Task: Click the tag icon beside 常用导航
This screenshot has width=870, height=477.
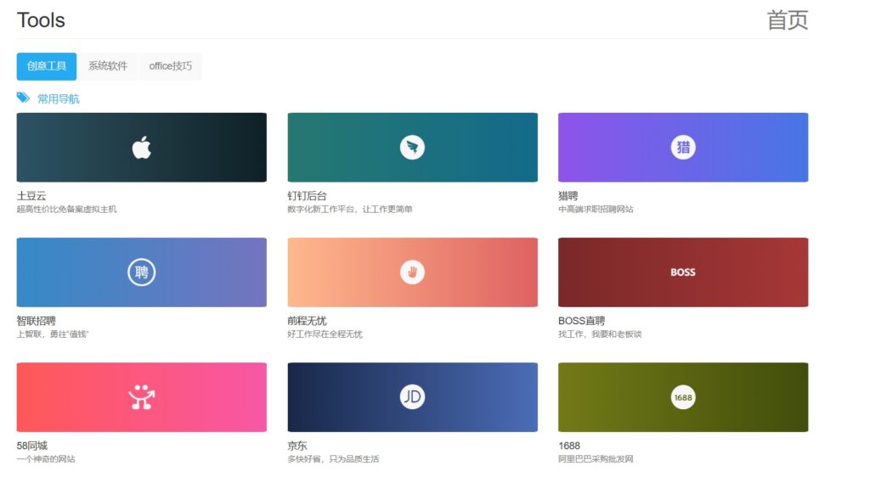Action: tap(23, 98)
